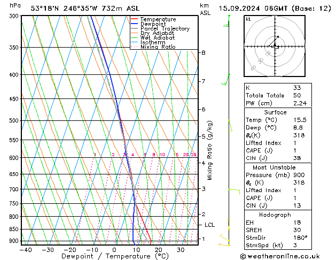Click the Most Unstable section heading
The image size is (336, 260).
click(x=274, y=167)
